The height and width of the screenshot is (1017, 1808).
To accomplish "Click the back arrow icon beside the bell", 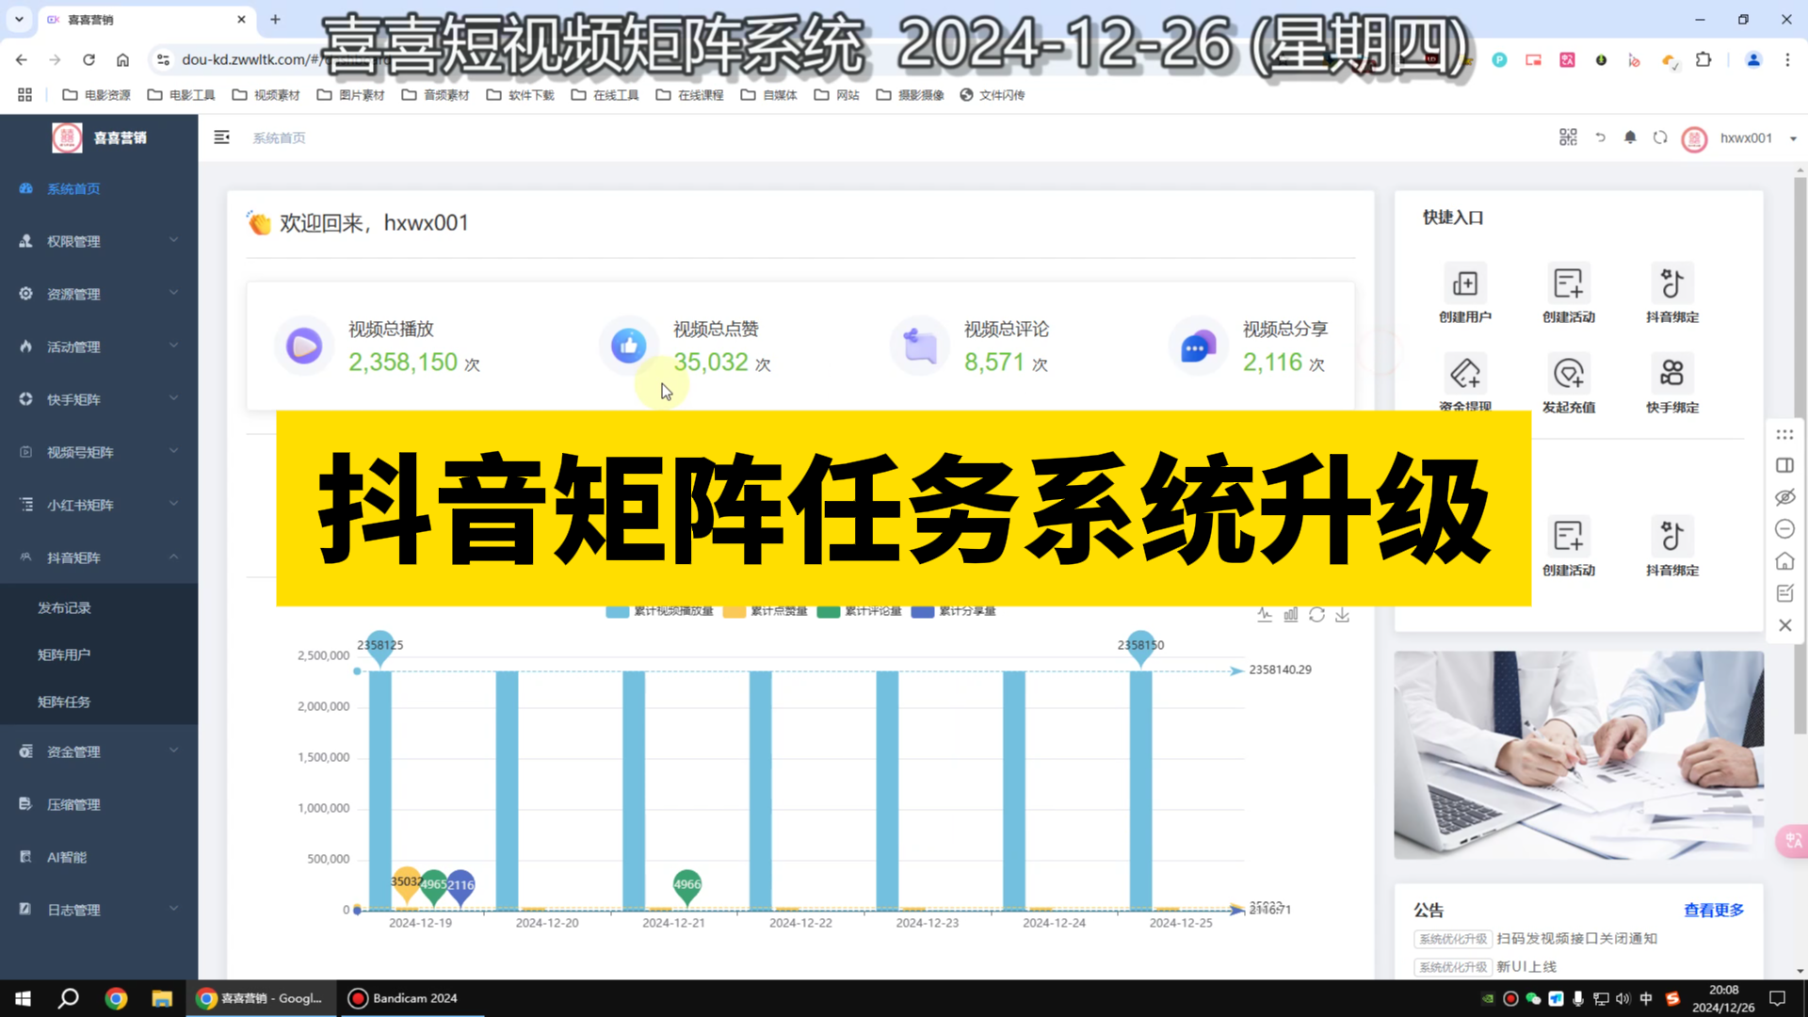I will point(1600,137).
